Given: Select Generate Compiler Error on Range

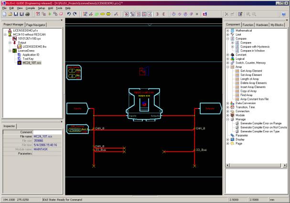Looking at the screenshot, I should (x=261, y=123).
